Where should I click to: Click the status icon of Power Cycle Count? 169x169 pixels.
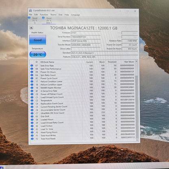click(32, 78)
